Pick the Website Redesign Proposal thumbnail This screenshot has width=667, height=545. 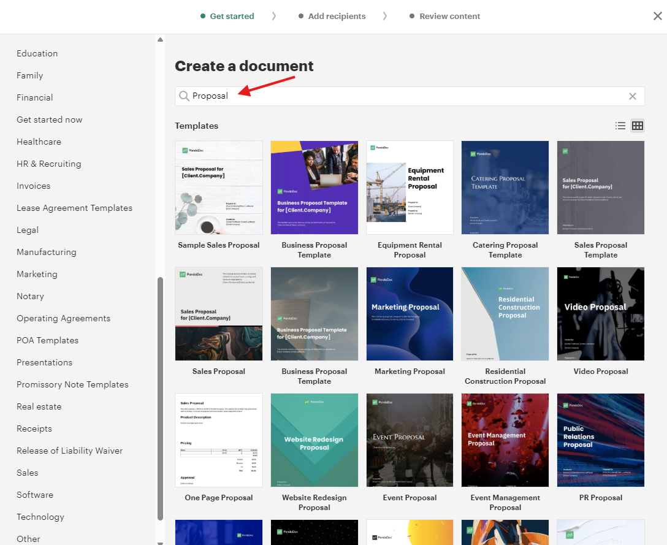click(314, 440)
